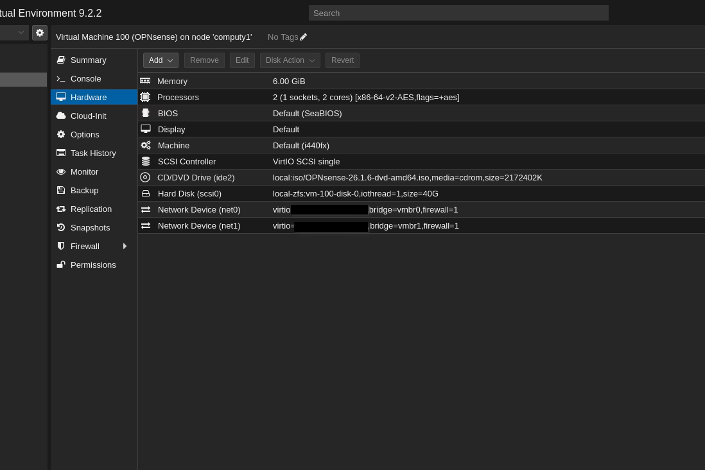The image size is (705, 470).
Task: Select the Default (SeaBIOS) value
Action: (307, 114)
